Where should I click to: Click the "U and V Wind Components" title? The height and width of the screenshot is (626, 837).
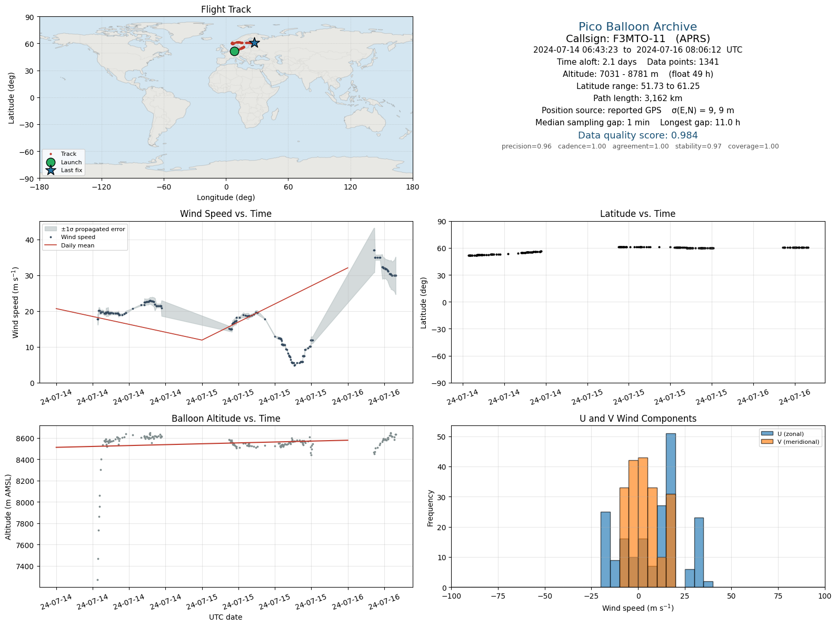tap(637, 419)
